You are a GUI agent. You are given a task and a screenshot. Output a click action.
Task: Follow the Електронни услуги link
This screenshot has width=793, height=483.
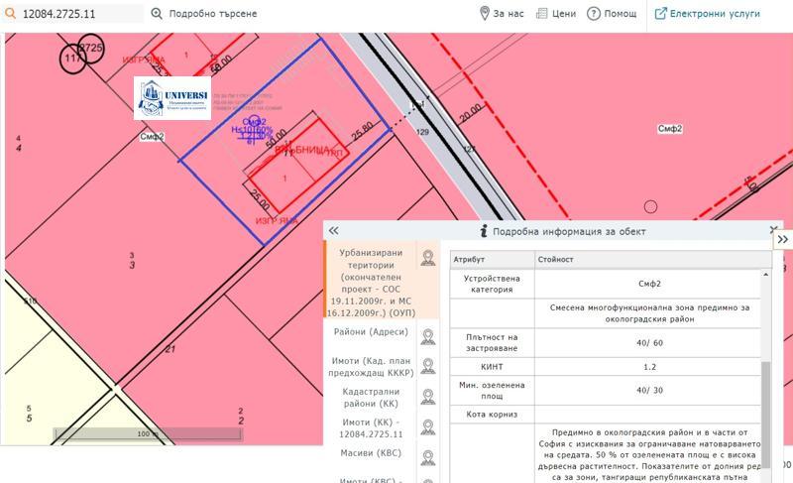707,14
